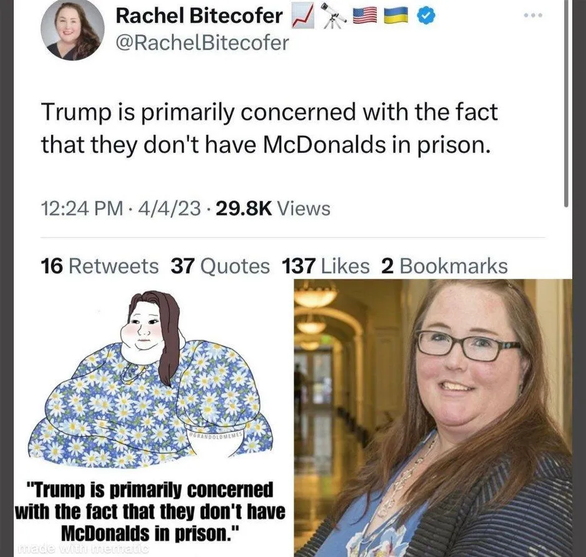The image size is (586, 557).
Task: Click the 12:24 PM timestamp
Action: (82, 208)
